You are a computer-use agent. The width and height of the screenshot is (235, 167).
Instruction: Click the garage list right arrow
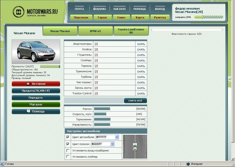pyautogui.click(x=222, y=30)
